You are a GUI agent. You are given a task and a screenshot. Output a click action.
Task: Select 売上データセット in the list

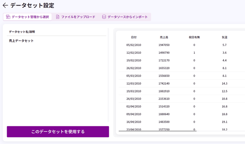pos(21,41)
